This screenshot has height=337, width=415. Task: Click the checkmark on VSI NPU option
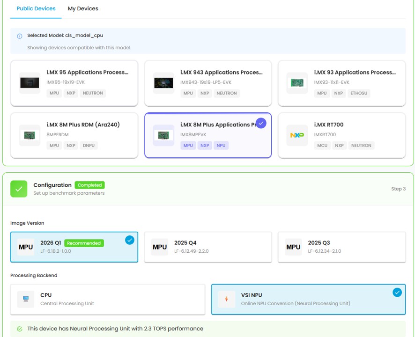397,293
